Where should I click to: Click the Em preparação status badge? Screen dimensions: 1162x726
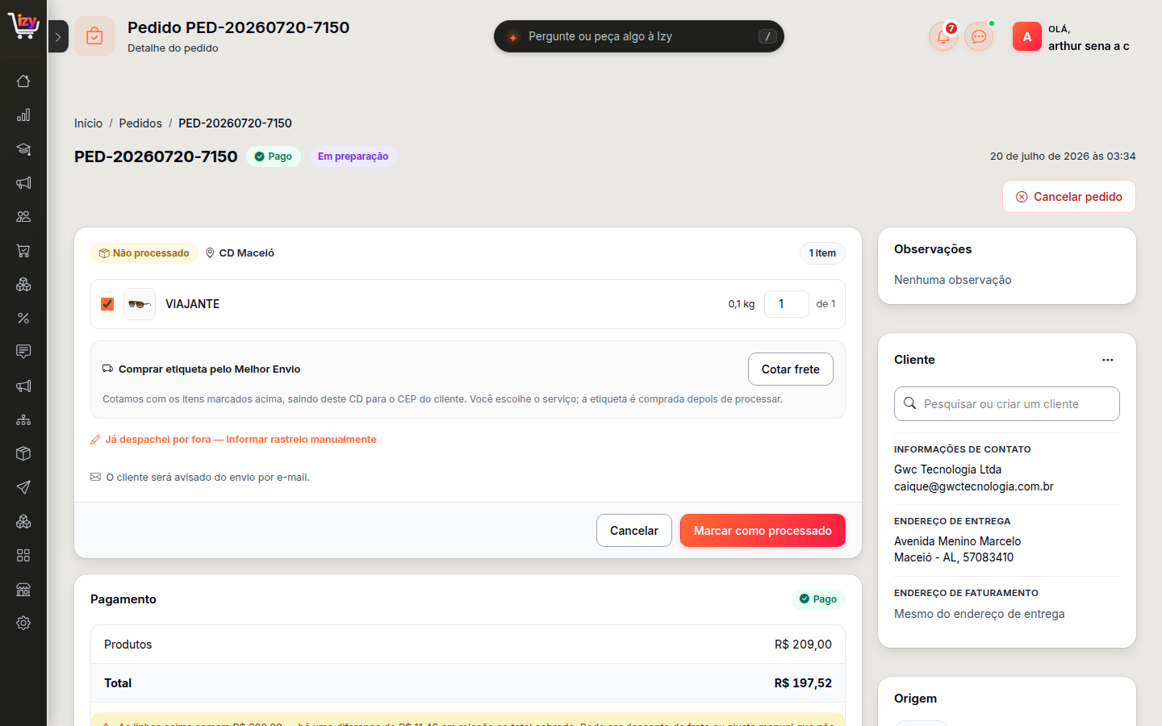point(353,156)
